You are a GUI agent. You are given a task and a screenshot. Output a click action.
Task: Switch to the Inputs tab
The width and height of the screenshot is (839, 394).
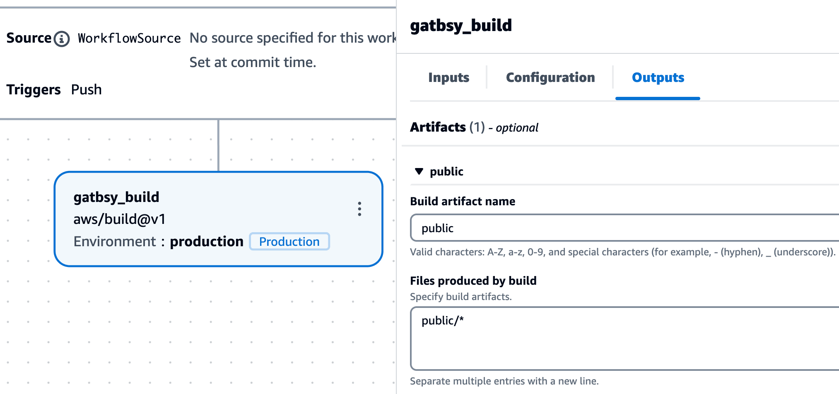(x=448, y=77)
